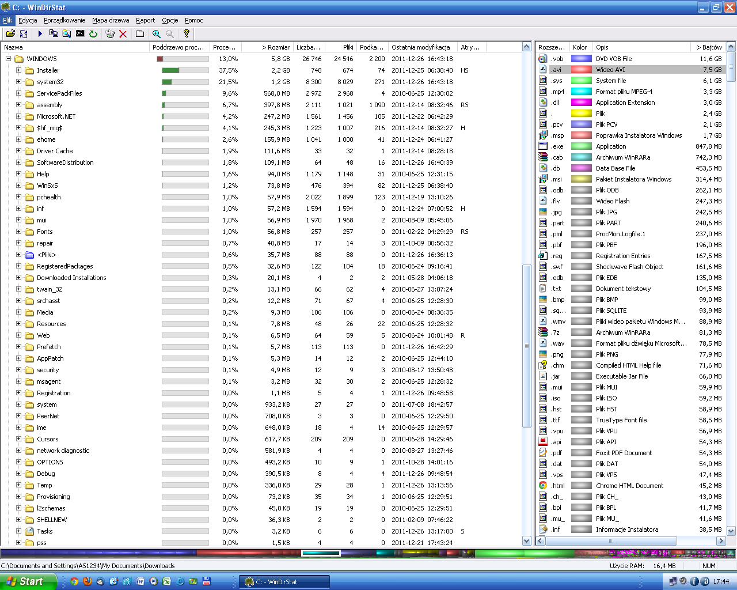Open Explorer Here via magnifier-folder icon

point(67,34)
